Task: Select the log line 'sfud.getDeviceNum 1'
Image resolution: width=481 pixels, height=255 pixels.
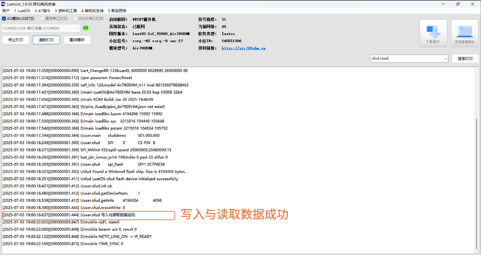Action: (x=71, y=193)
